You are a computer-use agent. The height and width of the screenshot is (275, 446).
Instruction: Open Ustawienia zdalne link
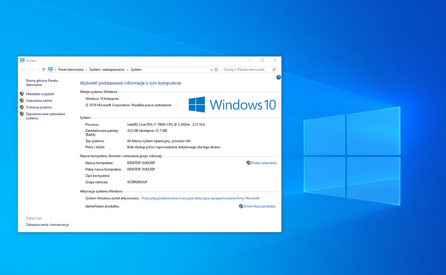point(39,101)
